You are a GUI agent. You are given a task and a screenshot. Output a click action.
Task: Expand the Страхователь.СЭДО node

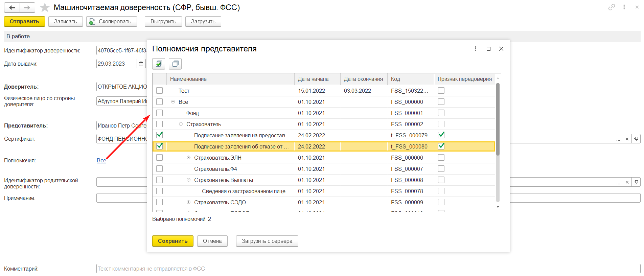[188, 202]
